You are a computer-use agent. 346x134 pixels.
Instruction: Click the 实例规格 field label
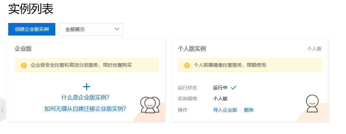tap(187, 99)
